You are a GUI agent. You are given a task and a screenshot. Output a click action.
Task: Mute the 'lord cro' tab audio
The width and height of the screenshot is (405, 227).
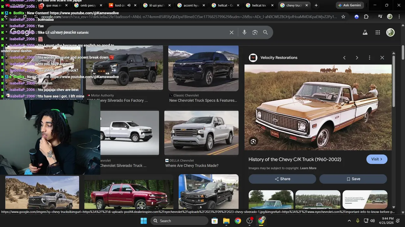129,5
